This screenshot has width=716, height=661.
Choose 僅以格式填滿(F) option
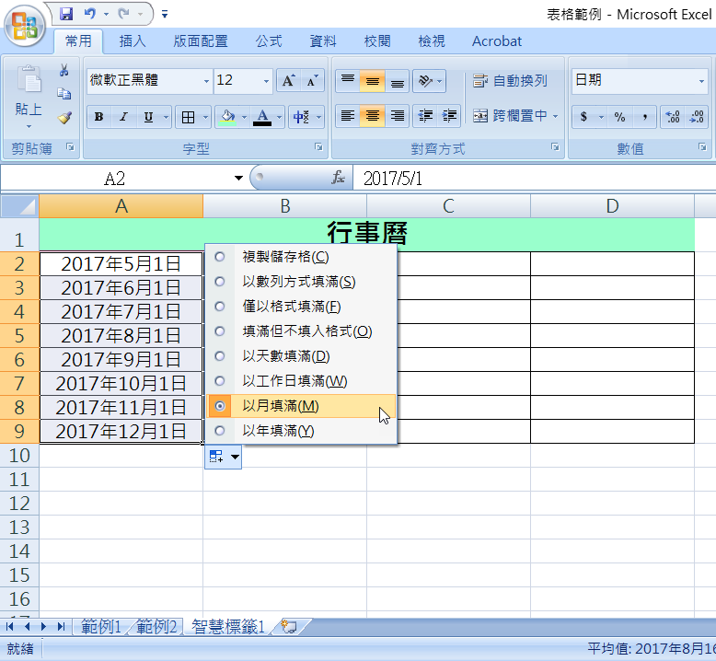[301, 306]
